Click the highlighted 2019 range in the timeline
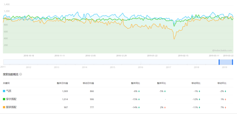The width and height of the screenshot is (237, 114). point(226,62)
